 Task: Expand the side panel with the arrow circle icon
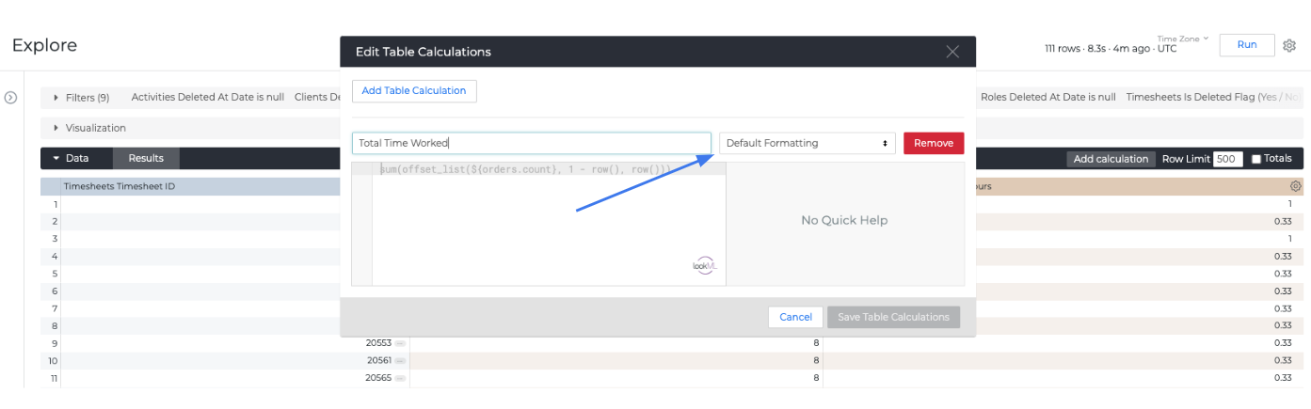coord(11,98)
